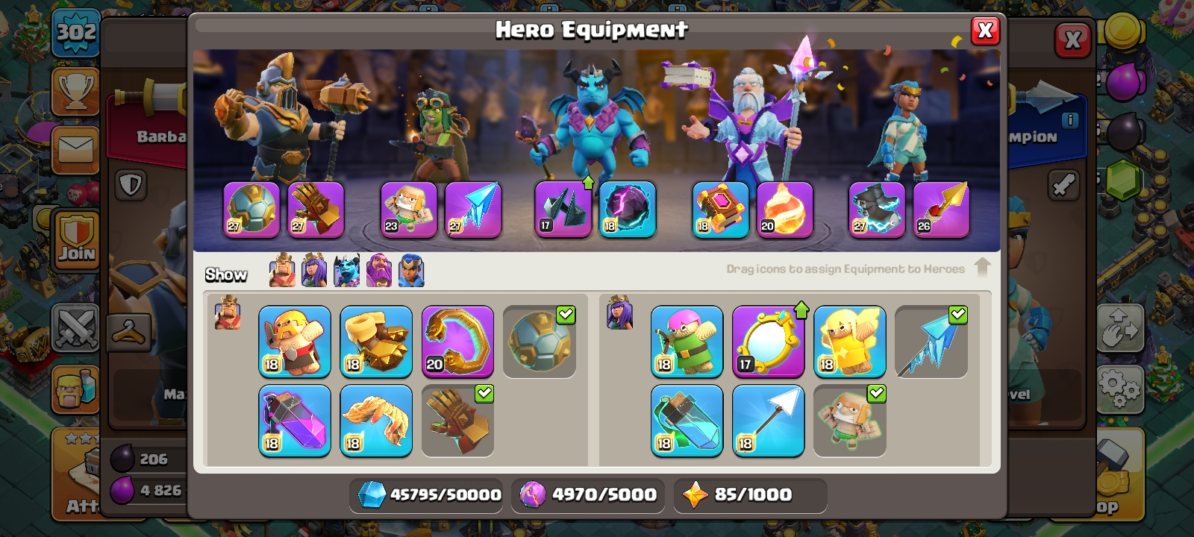Toggle Grand Warden filter in Show row
Viewport: 1194px width, 537px height.
[378, 270]
